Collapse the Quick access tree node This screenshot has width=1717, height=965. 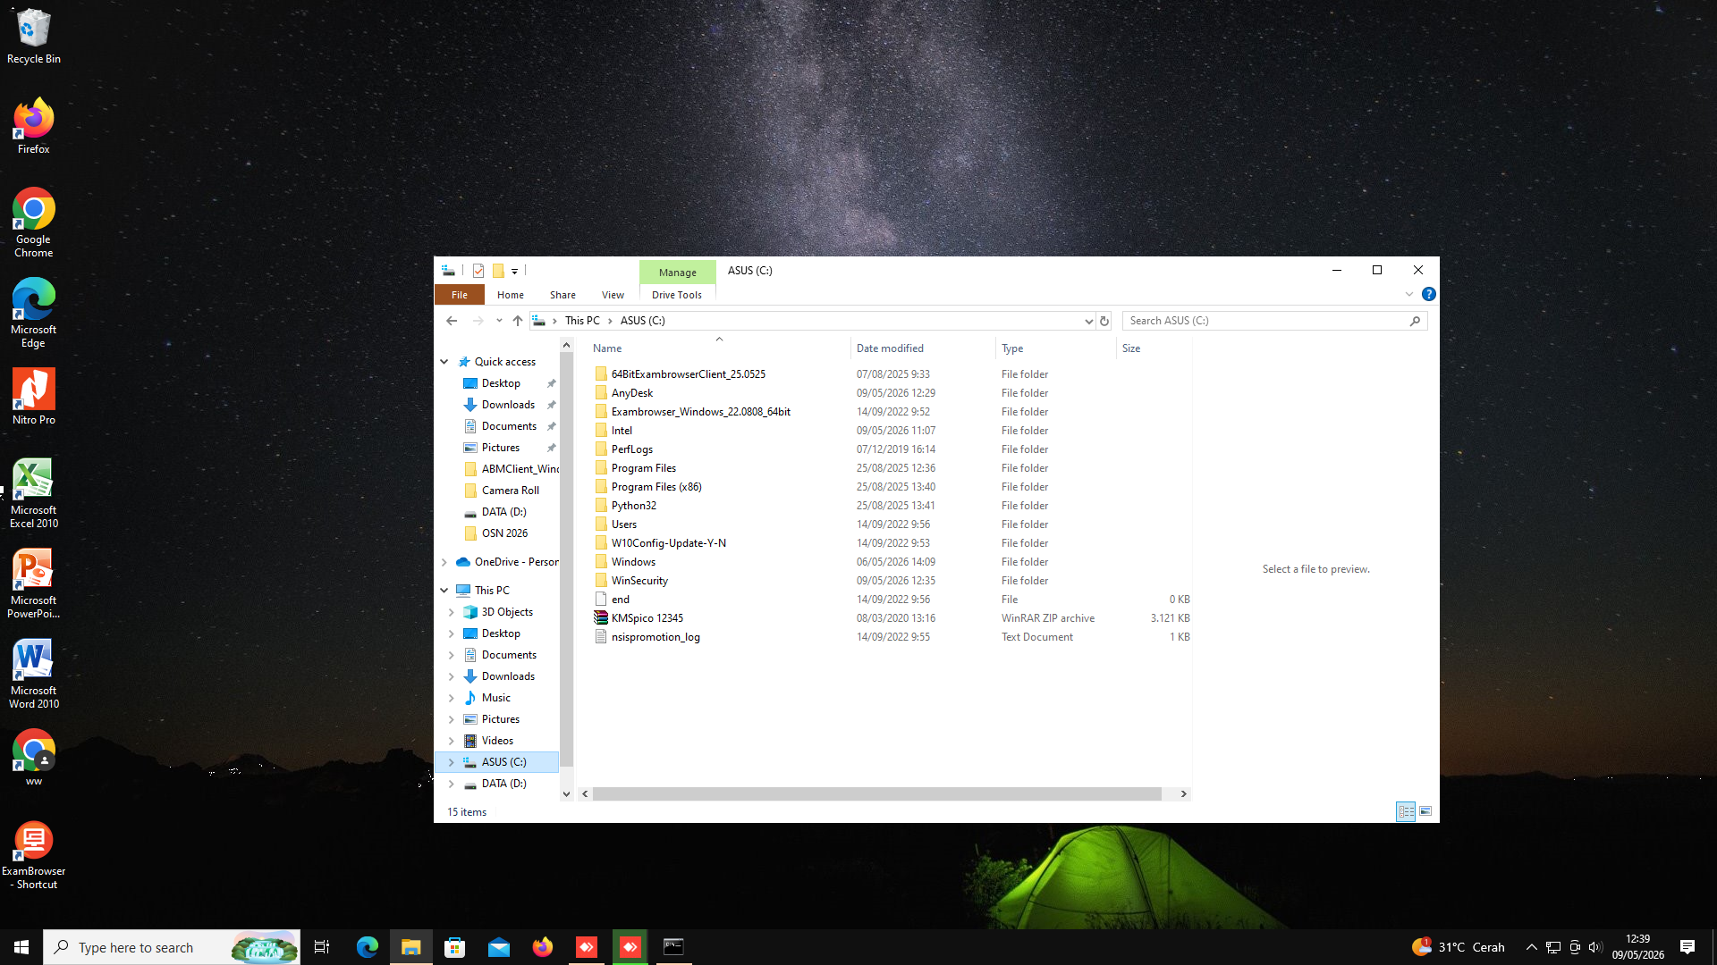point(444,362)
